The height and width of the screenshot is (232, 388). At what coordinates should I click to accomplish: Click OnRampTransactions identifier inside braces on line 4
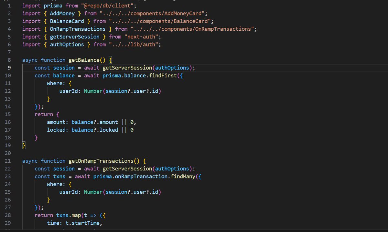point(78,29)
